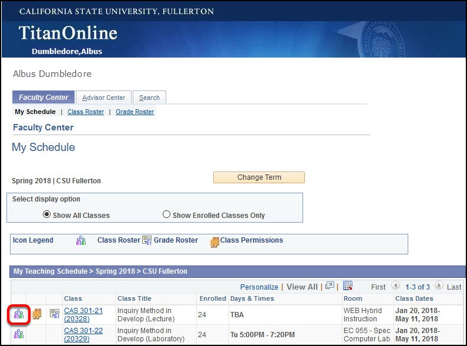Click the View All link
Image resolution: width=467 pixels, height=346 pixels.
pyautogui.click(x=302, y=287)
